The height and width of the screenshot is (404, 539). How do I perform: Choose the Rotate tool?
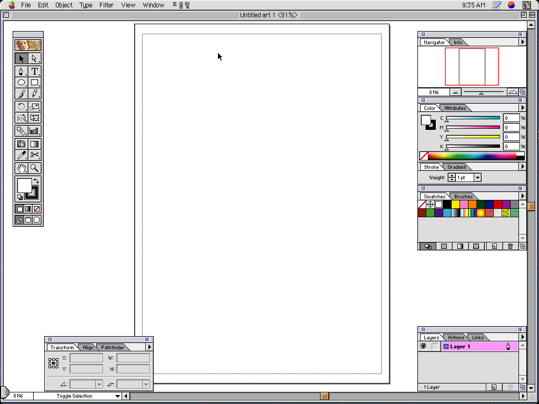[x=22, y=107]
